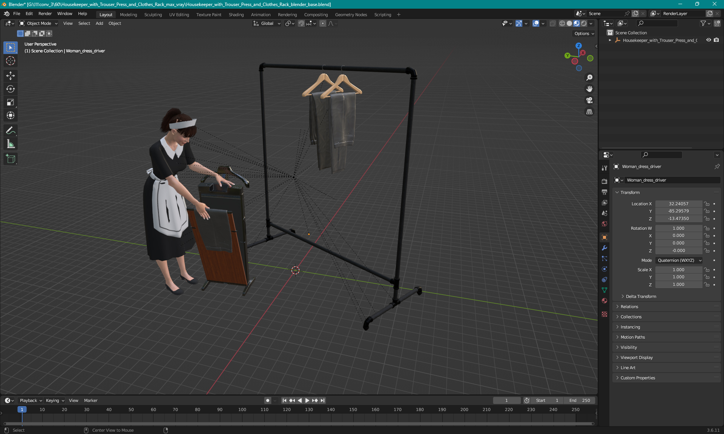Toggle snapping magnet icon
The width and height of the screenshot is (724, 434).
pyautogui.click(x=301, y=23)
